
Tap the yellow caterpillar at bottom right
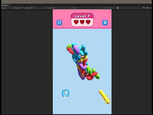[105, 97]
